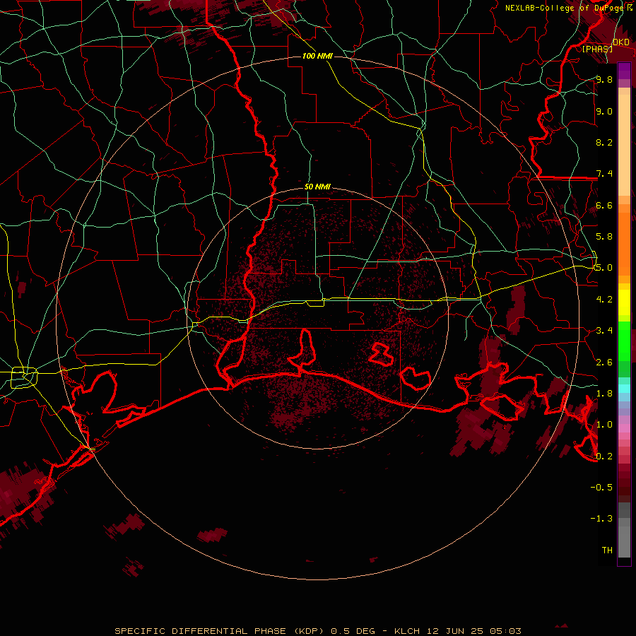Click the light peach band of the color scale
636x636 pixels.
624,145
